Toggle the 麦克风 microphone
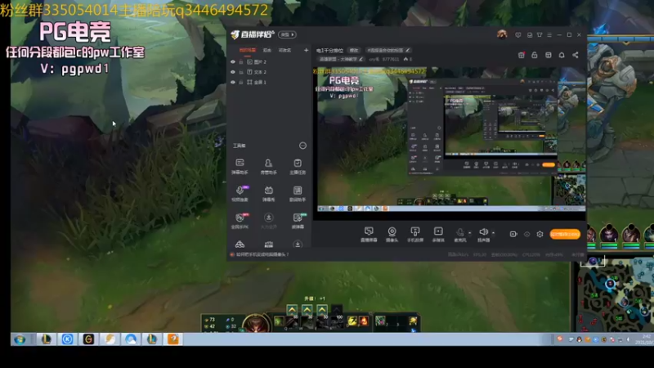The height and width of the screenshot is (368, 654). (x=460, y=235)
